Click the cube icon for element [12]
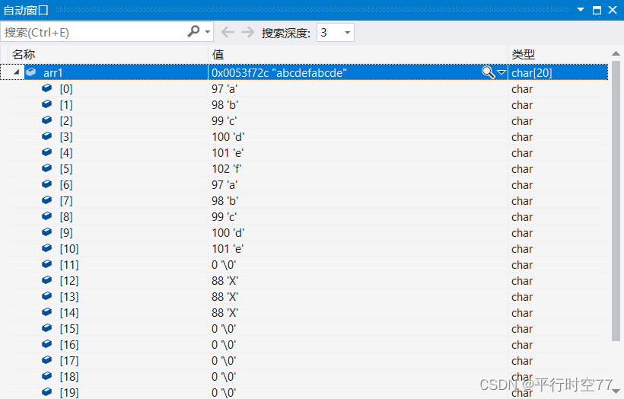Viewport: 624px width, 399px height. pyautogui.click(x=47, y=279)
